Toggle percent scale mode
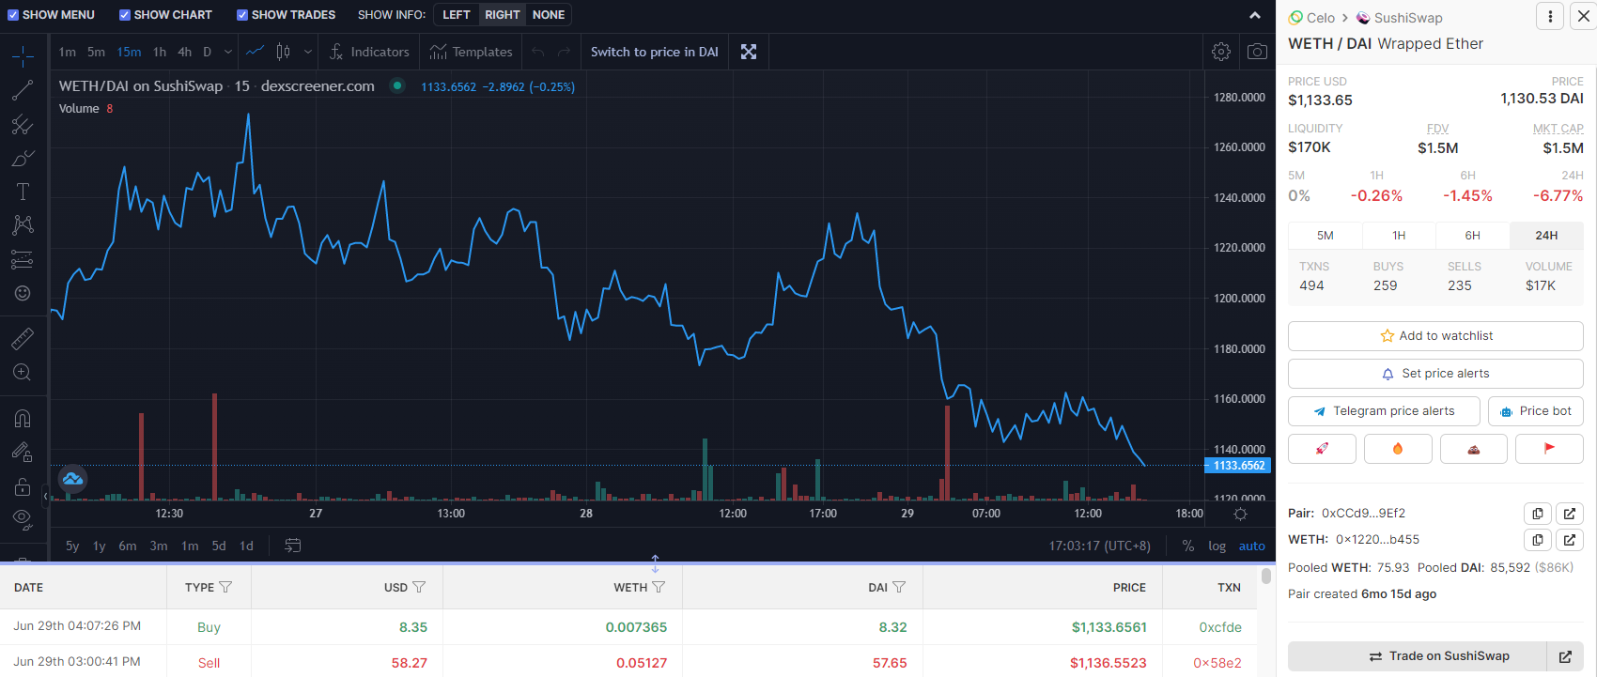The width and height of the screenshot is (1597, 677). tap(1188, 546)
